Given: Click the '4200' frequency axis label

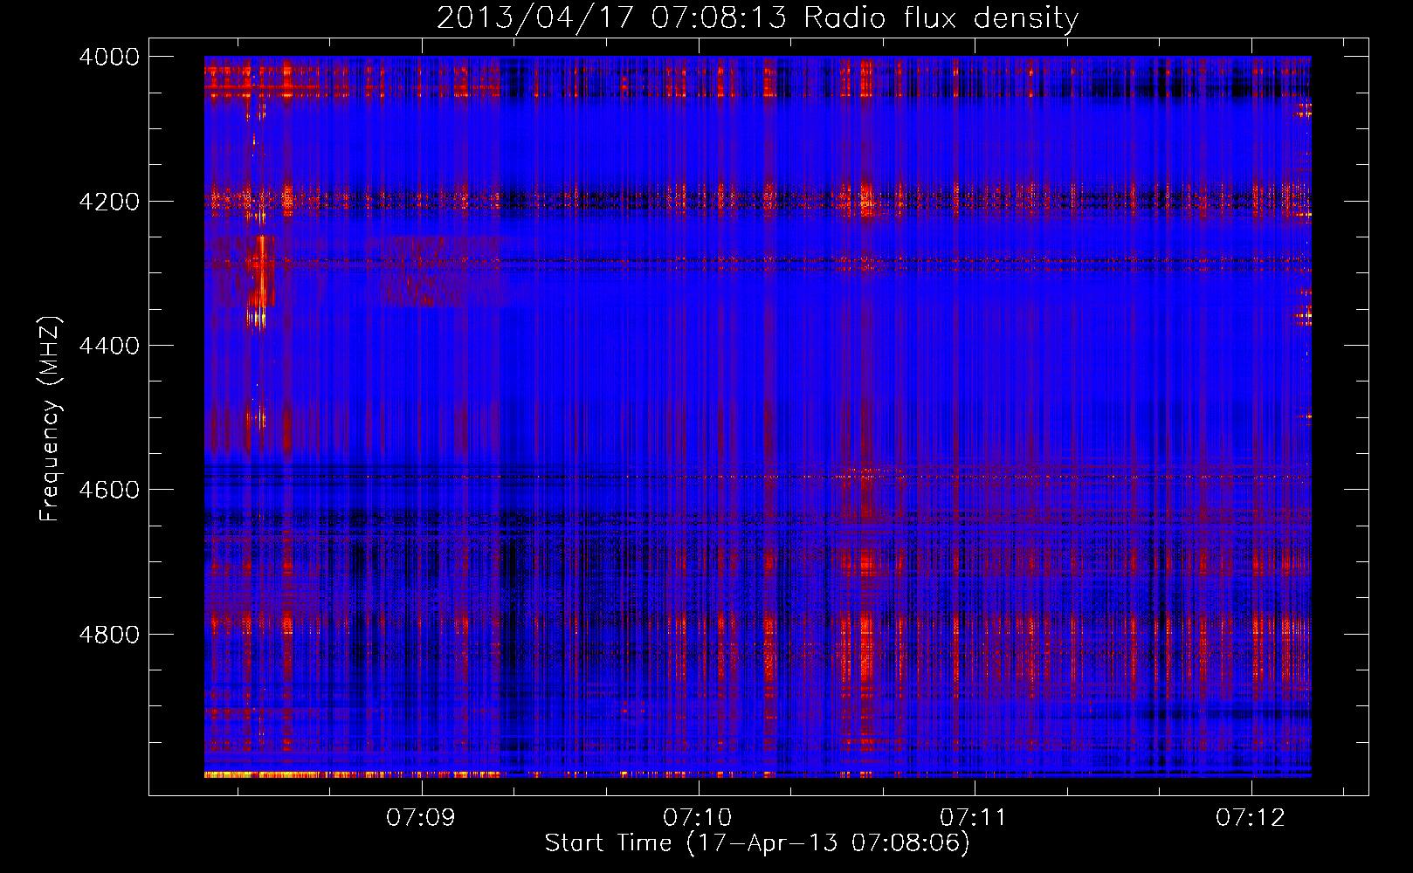Looking at the screenshot, I should coord(109,202).
